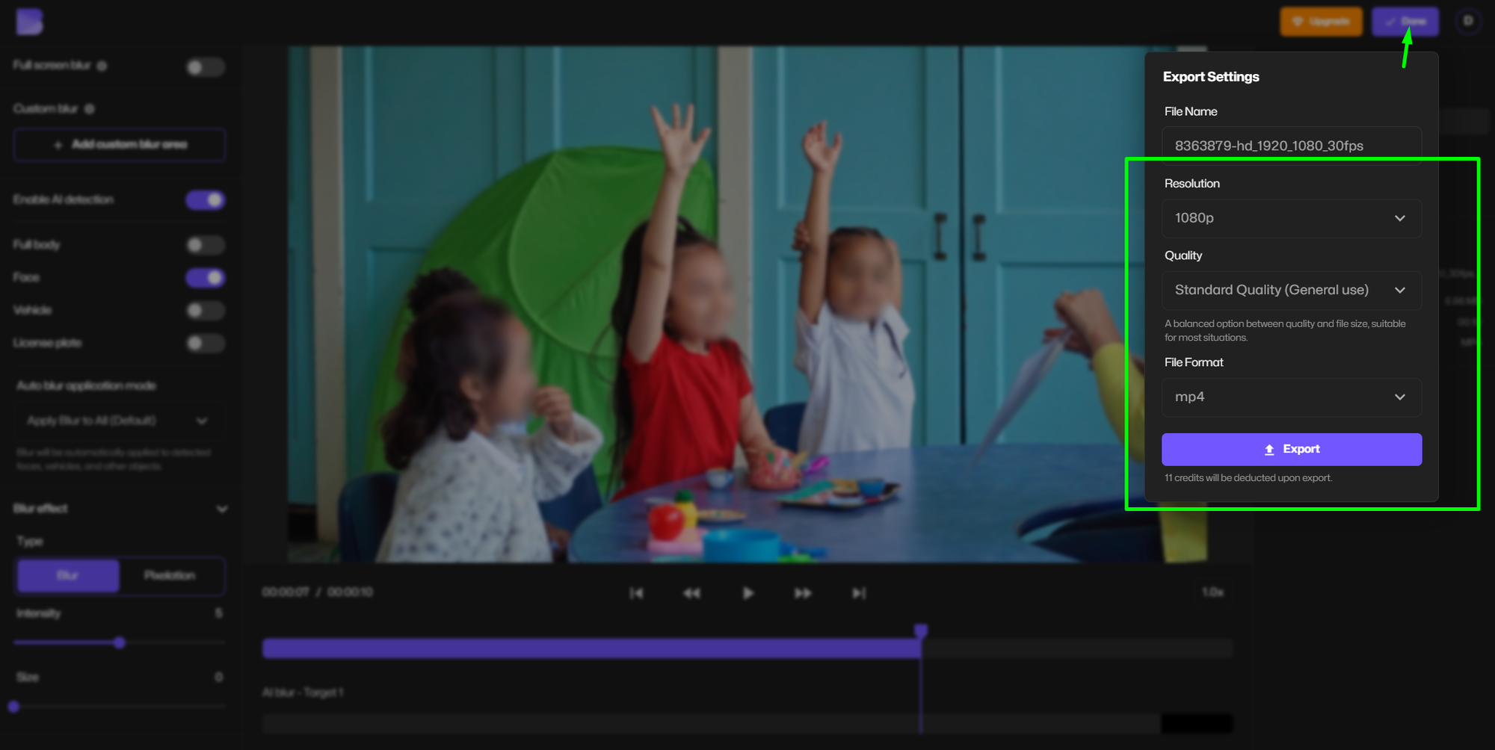Screen dimensions: 1495x750
Task: Enable the Vehicle detection switch
Action: (206, 311)
